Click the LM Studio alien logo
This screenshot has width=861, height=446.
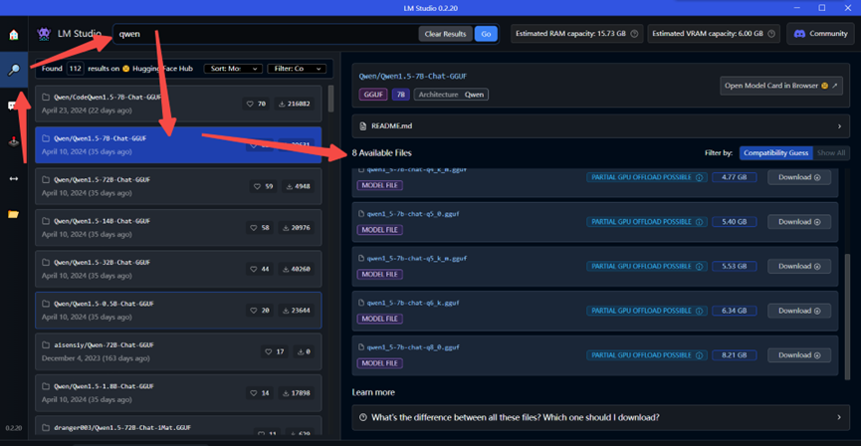click(44, 34)
